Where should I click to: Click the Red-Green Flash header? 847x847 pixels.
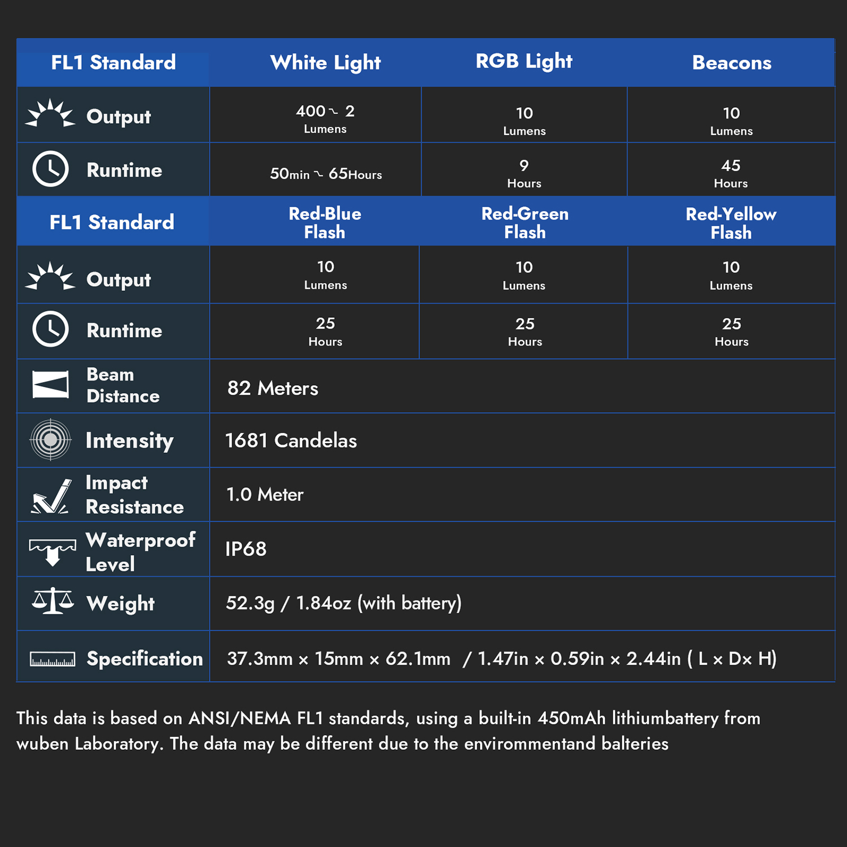click(x=525, y=222)
